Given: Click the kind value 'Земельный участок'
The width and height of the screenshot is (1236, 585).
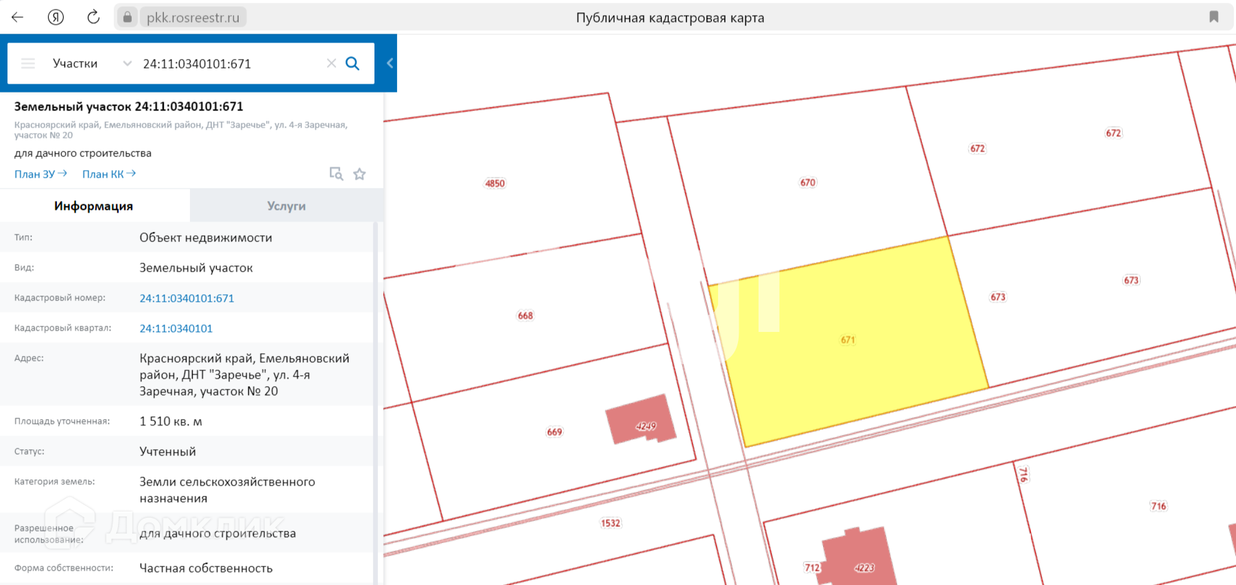Looking at the screenshot, I should pyautogui.click(x=196, y=267).
